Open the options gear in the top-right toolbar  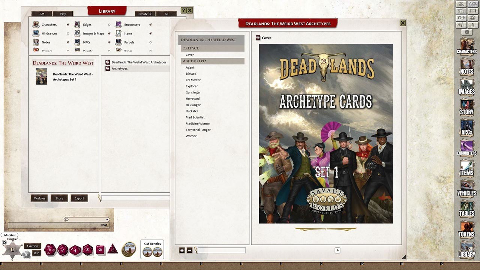click(x=468, y=32)
